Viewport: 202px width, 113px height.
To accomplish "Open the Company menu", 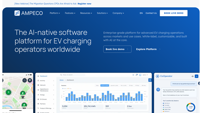I will (x=118, y=13).
